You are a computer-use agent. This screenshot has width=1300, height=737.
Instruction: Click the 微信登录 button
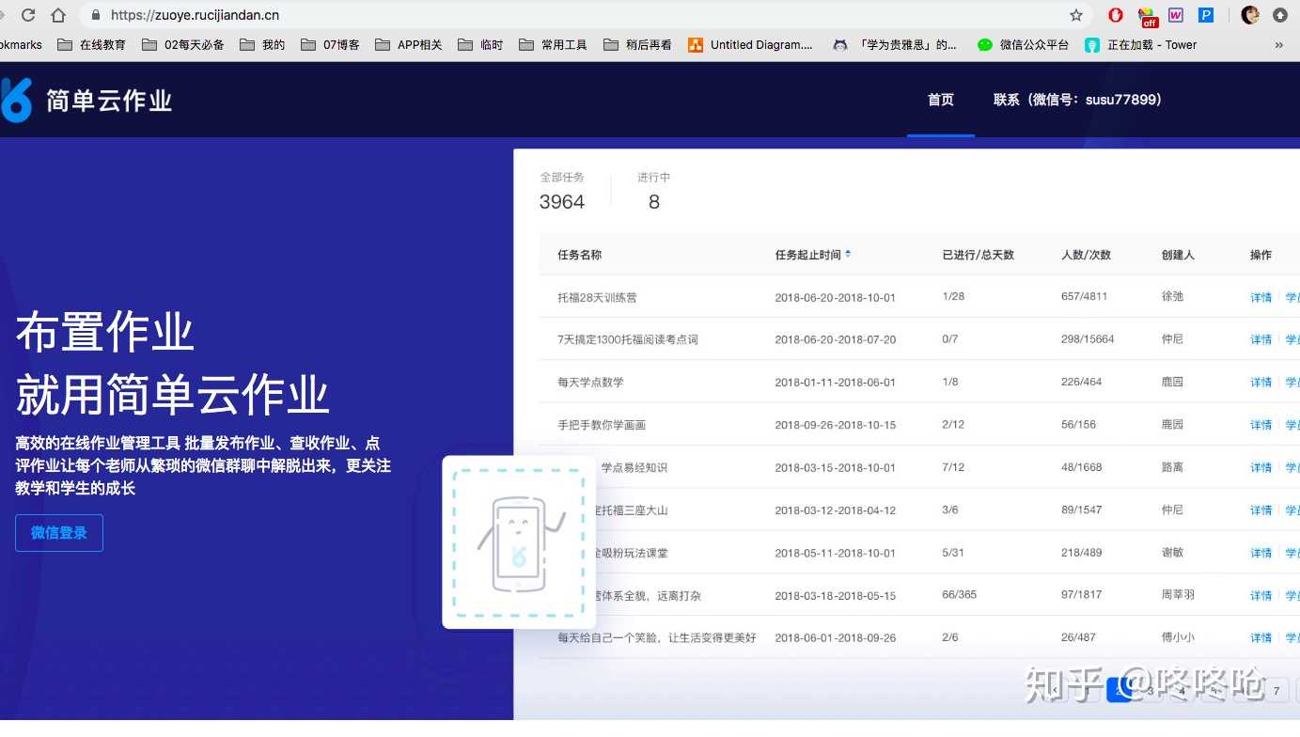coord(58,532)
